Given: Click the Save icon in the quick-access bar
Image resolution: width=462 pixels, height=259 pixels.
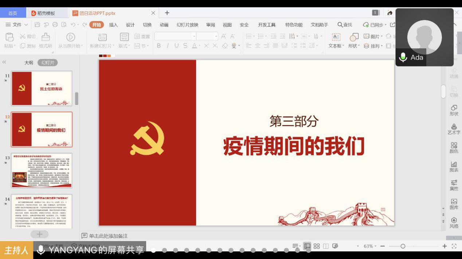Looking at the screenshot, I should click(x=37, y=25).
